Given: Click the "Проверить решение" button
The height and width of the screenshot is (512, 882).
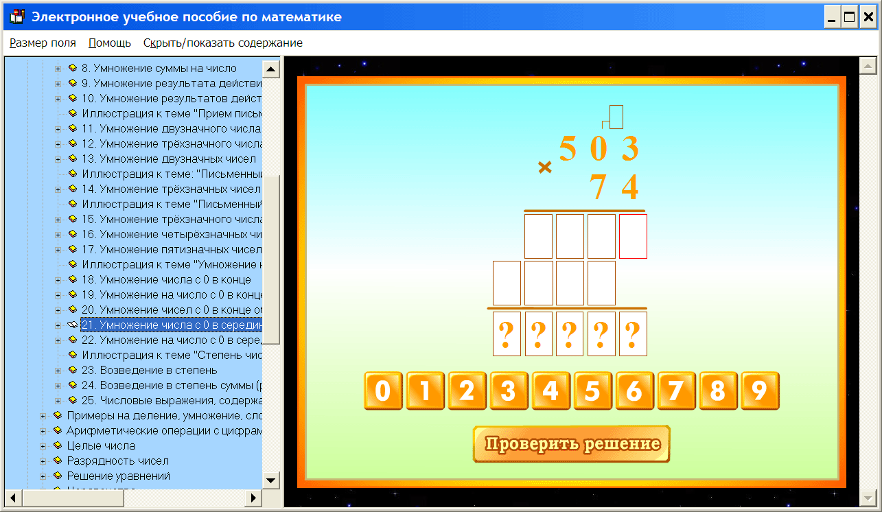Looking at the screenshot, I should (571, 444).
